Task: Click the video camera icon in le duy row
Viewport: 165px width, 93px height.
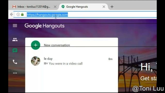Action: pyautogui.click(x=46, y=64)
